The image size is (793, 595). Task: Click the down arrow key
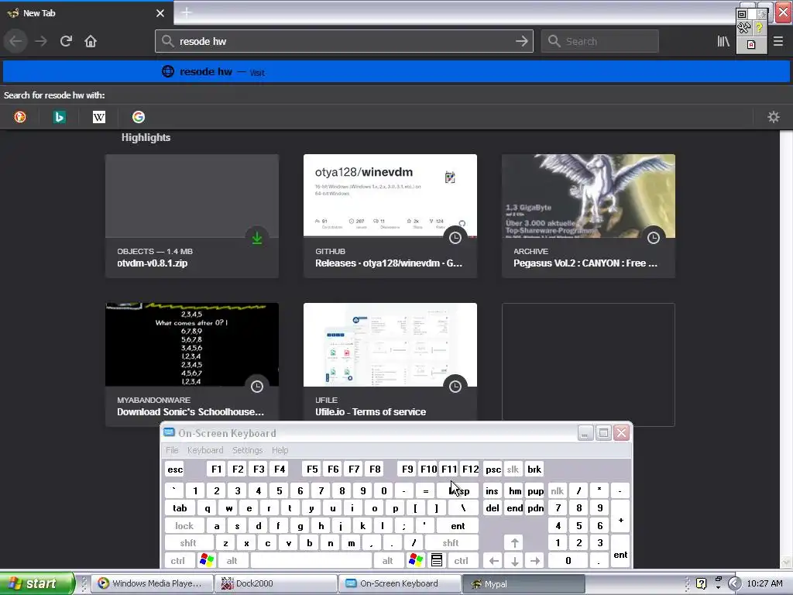pyautogui.click(x=514, y=561)
